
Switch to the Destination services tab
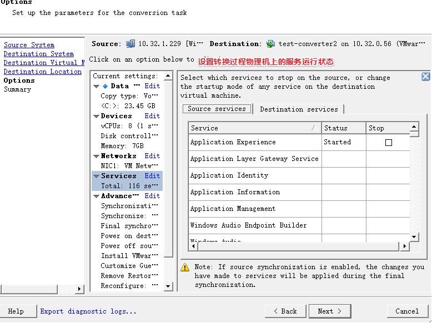[x=299, y=109]
